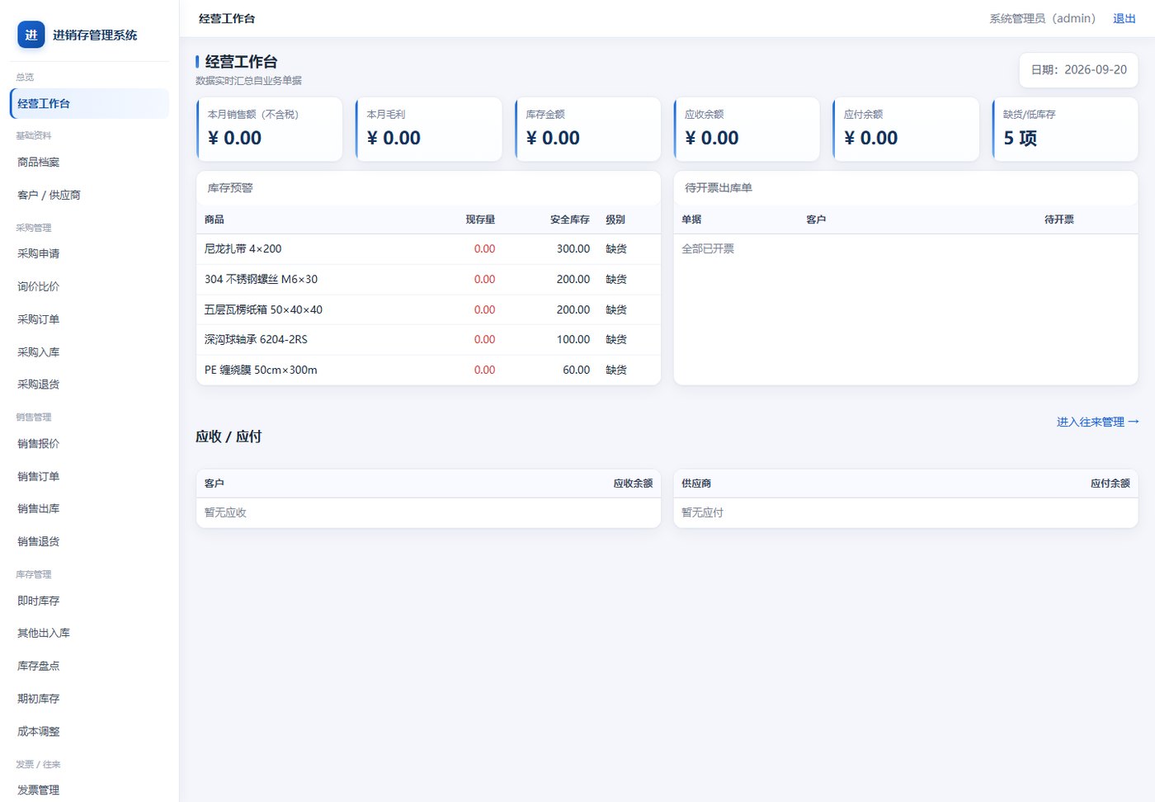Click the 安全库存 column header

[x=570, y=219]
